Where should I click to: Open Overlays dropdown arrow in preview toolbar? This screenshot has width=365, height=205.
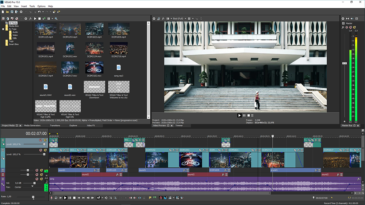(193, 19)
